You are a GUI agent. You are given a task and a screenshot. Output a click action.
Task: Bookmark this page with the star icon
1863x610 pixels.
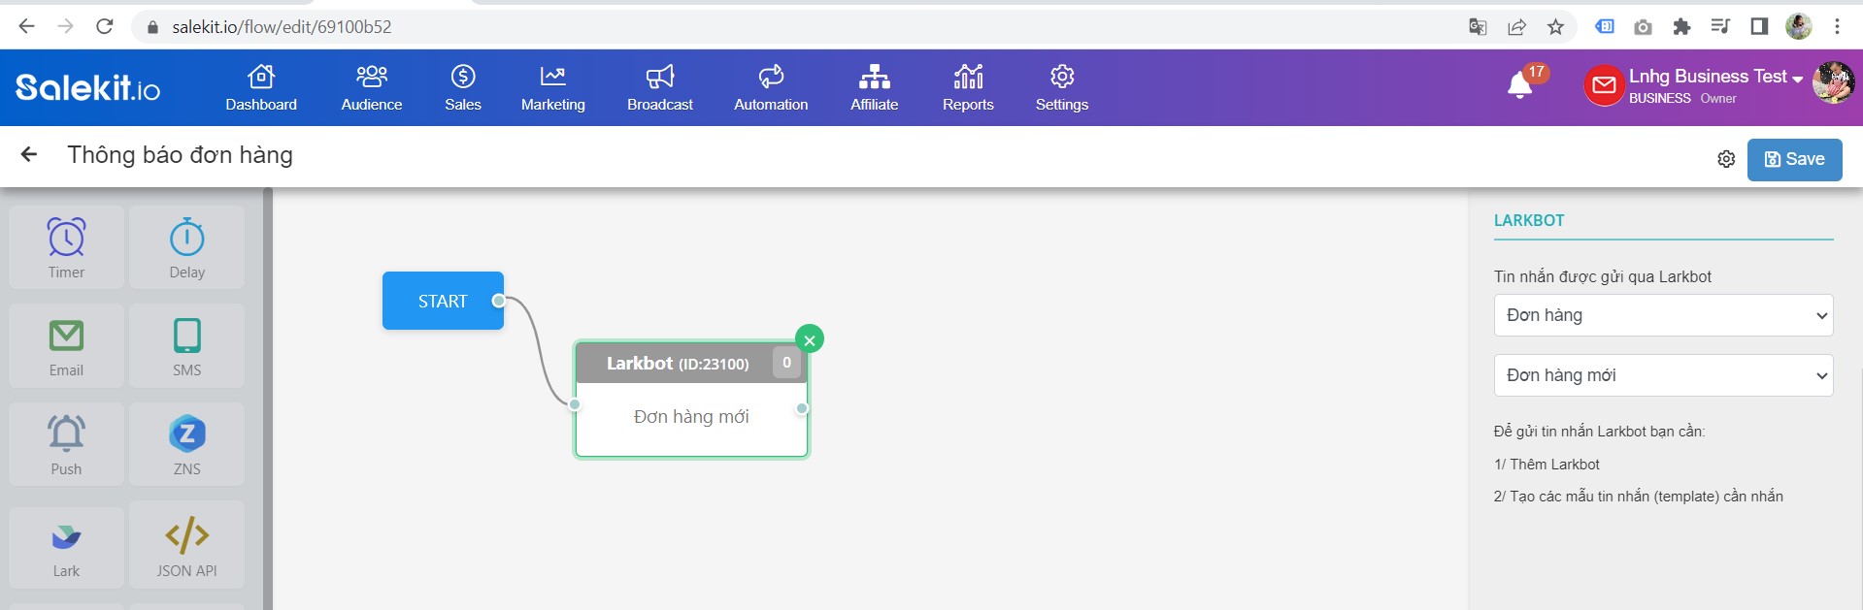1555,27
